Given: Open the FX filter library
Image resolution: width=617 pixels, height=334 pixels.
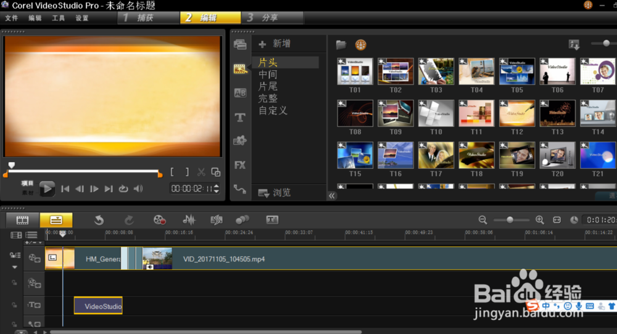Looking at the screenshot, I should pyautogui.click(x=240, y=165).
